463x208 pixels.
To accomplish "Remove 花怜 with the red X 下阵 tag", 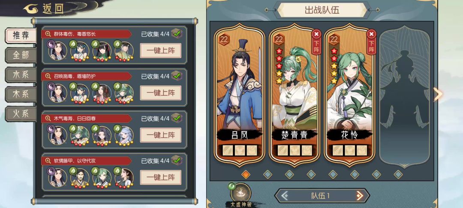I will point(371,42).
